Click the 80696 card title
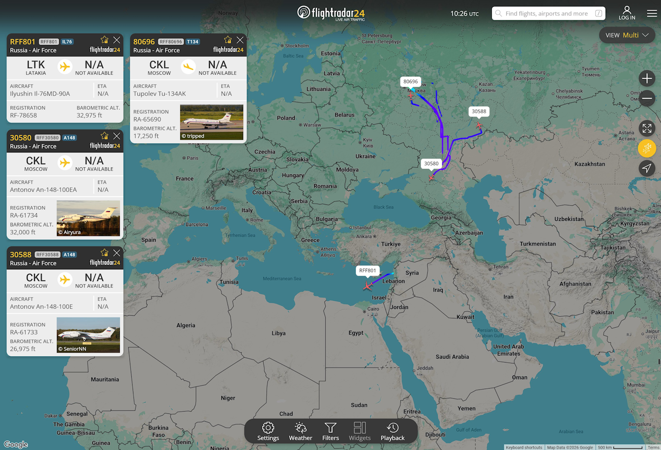Screen dimensions: 661x450 [x=144, y=42]
